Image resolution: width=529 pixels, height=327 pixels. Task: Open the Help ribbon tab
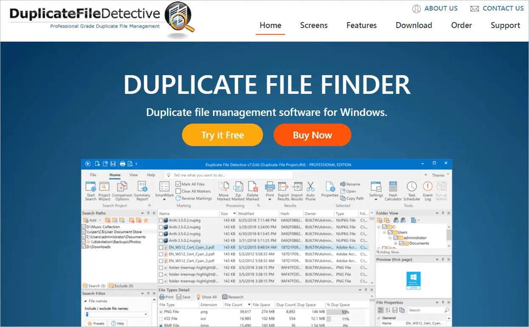click(x=151, y=175)
